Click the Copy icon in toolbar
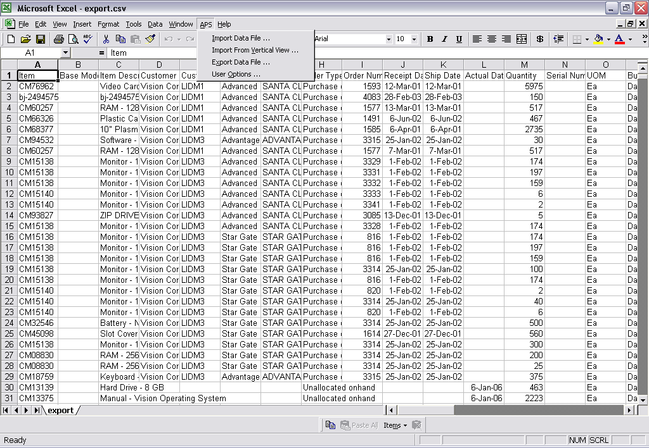 120,39
